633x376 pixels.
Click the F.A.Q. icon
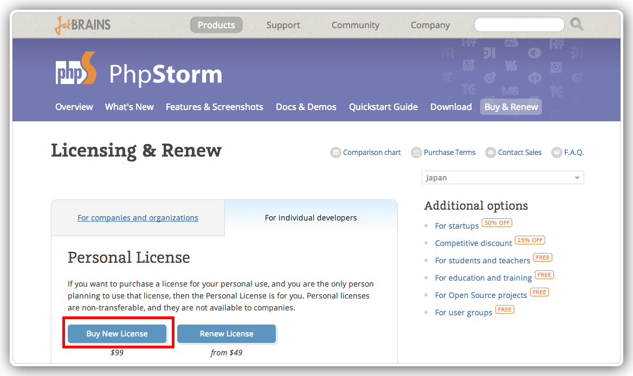[557, 152]
